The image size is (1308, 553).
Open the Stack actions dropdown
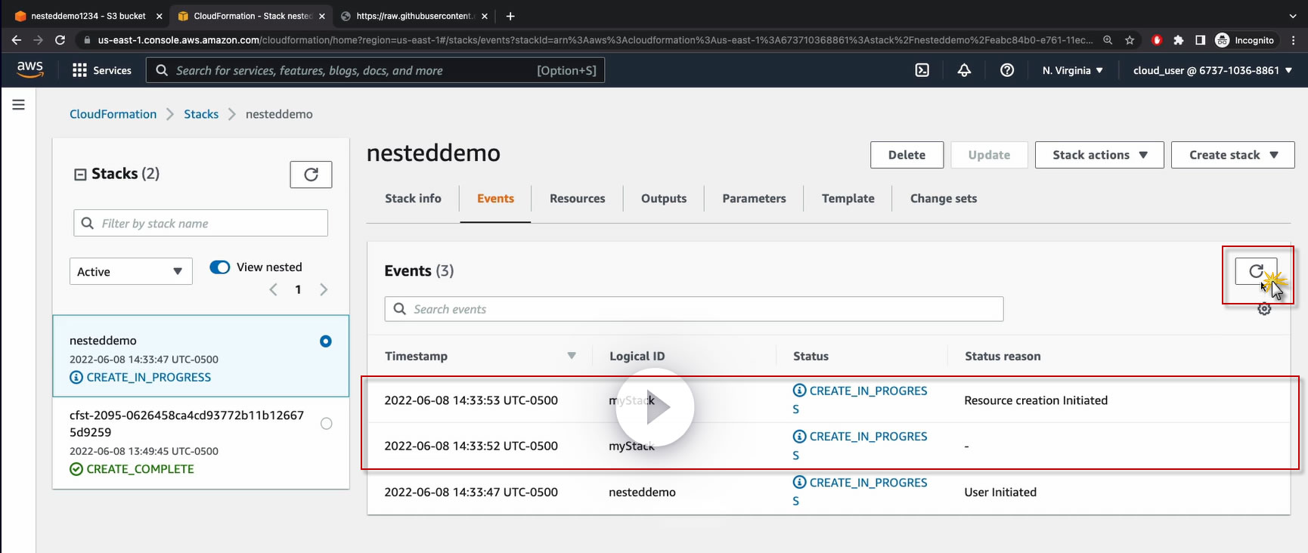pyautogui.click(x=1099, y=155)
